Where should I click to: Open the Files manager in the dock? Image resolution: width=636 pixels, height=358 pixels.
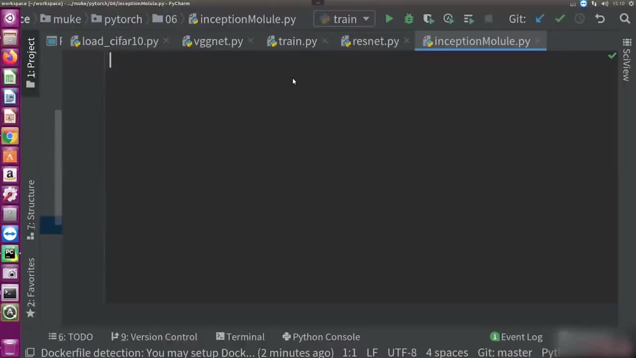10,38
